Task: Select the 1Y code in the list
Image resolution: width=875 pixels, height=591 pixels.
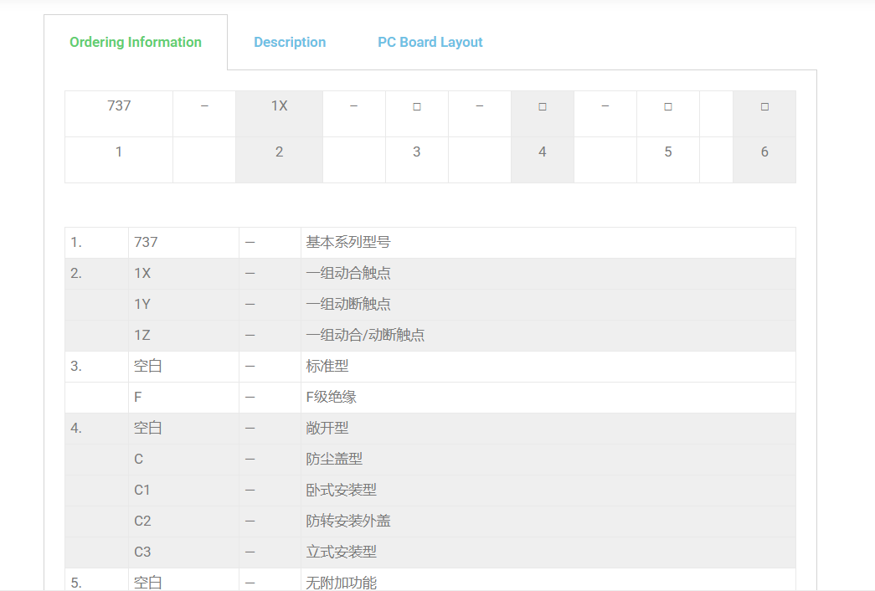Action: coord(142,305)
